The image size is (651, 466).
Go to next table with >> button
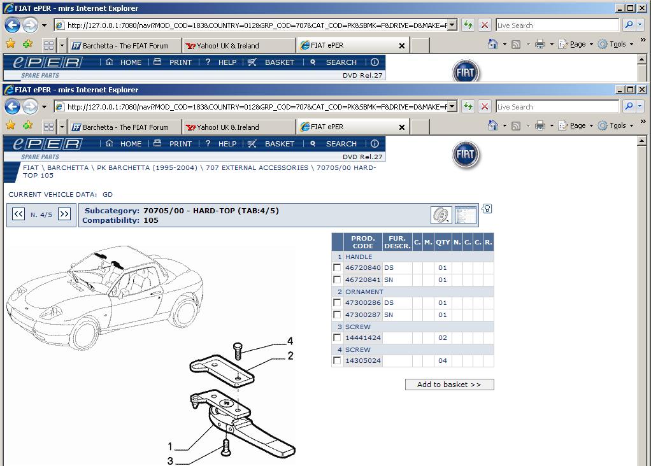(64, 214)
